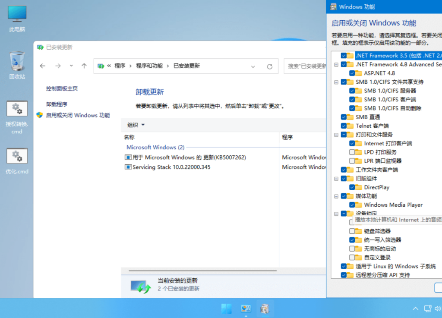This screenshot has width=442, height=318.
Task: Collapse .NET Framework 4.8 Advanced tree node
Action: [x=336, y=64]
